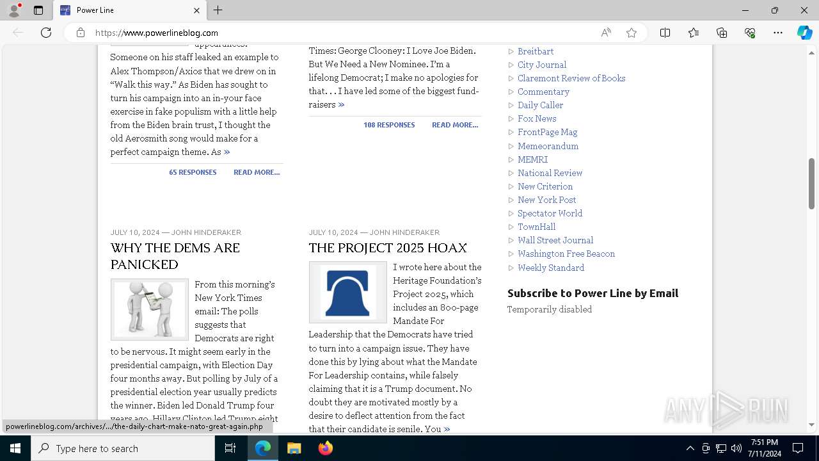View site information lock icon
The image size is (819, 461).
pyautogui.click(x=81, y=33)
